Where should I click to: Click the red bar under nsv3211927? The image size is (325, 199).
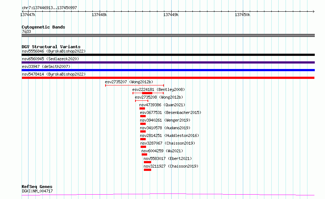148,170
